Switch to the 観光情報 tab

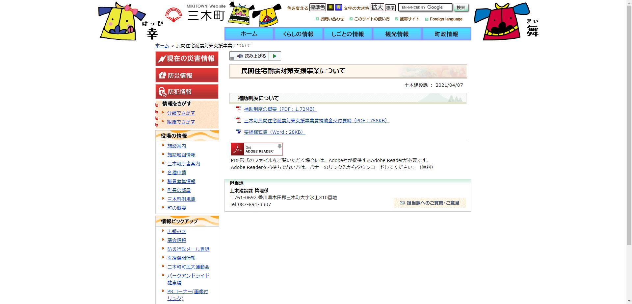[397, 34]
